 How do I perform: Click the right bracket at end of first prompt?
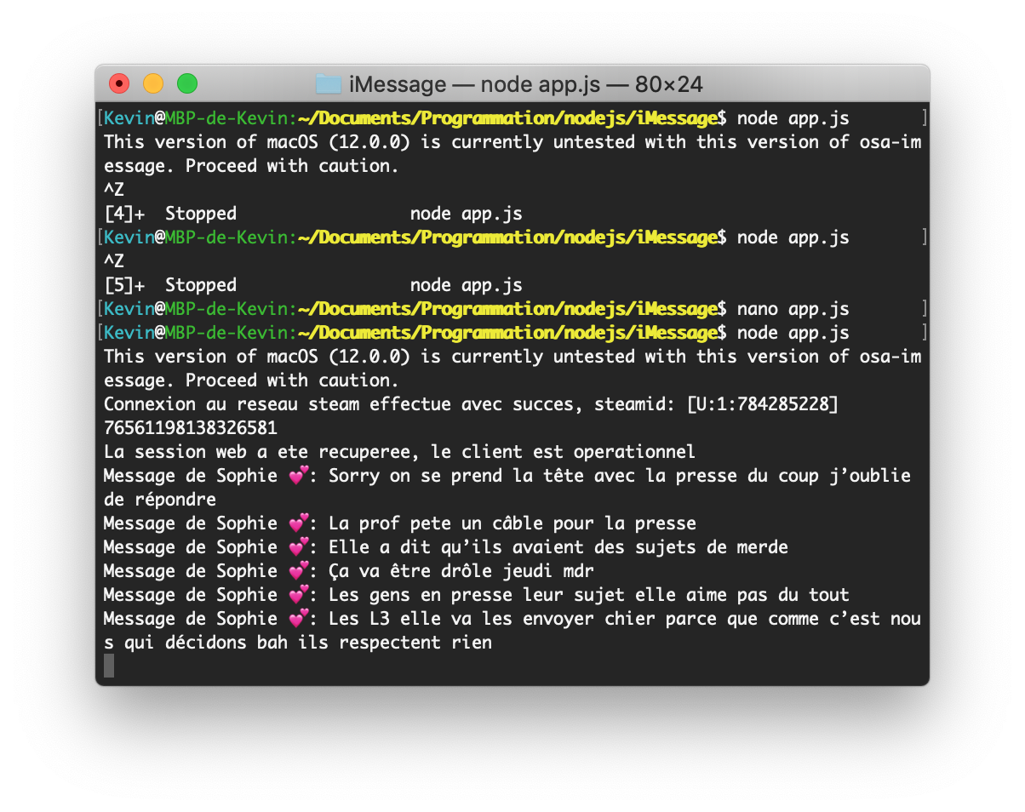[925, 118]
